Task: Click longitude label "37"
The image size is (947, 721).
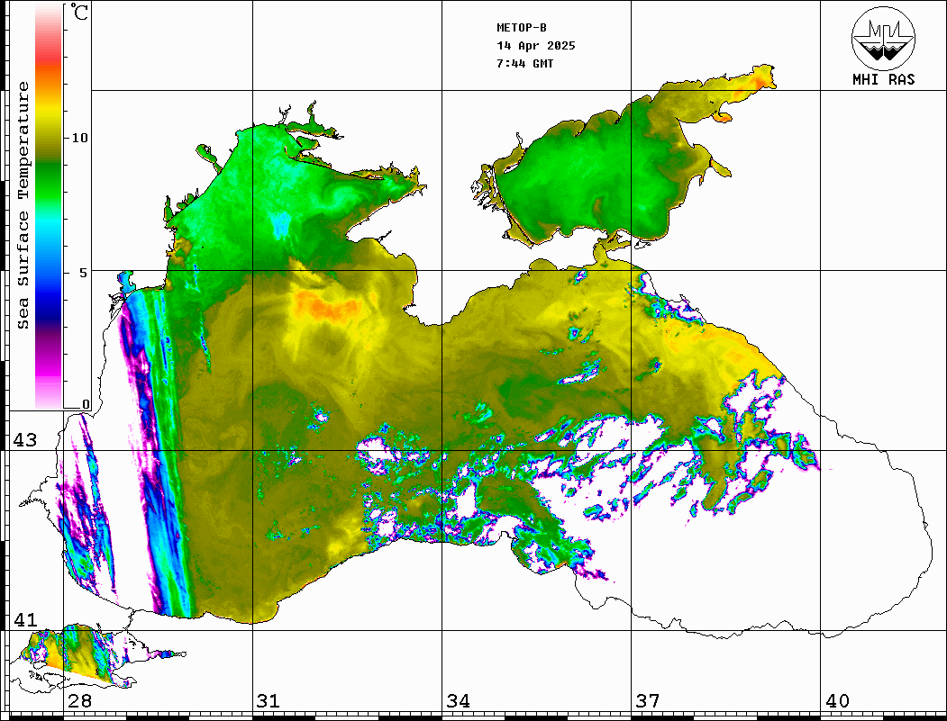Action: [x=648, y=701]
